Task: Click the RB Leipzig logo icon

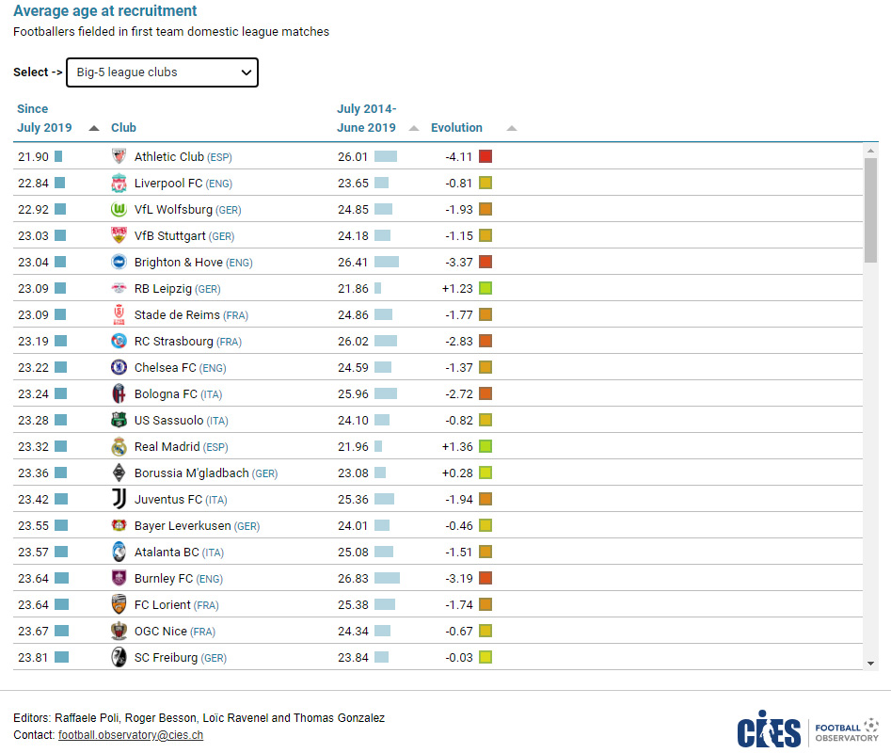Action: click(x=119, y=289)
